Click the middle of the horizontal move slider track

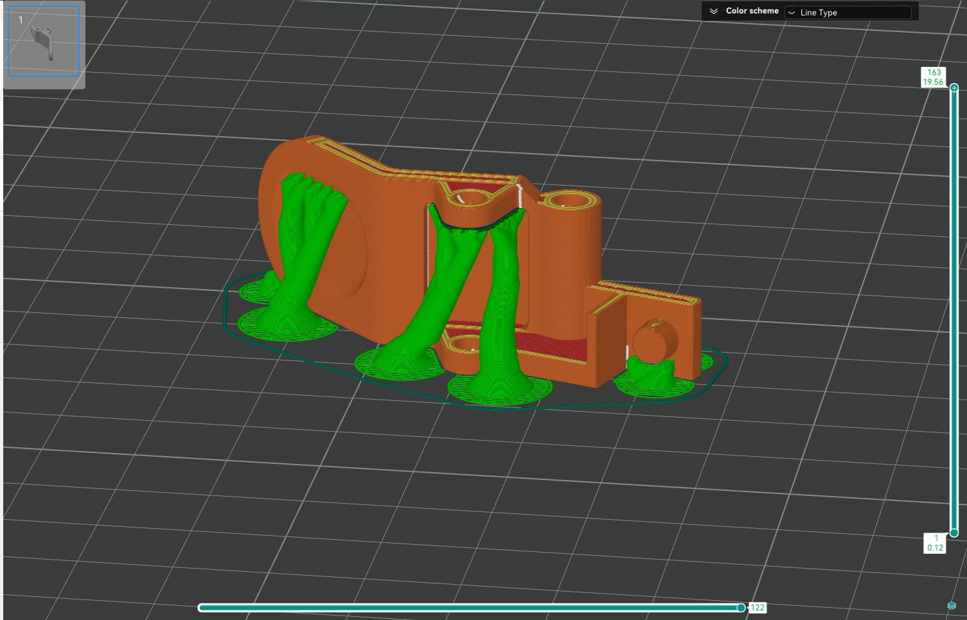click(x=469, y=608)
